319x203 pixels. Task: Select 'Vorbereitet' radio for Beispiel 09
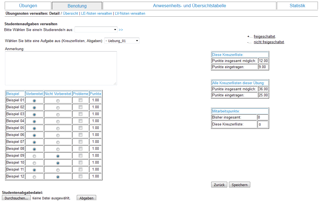click(34, 156)
